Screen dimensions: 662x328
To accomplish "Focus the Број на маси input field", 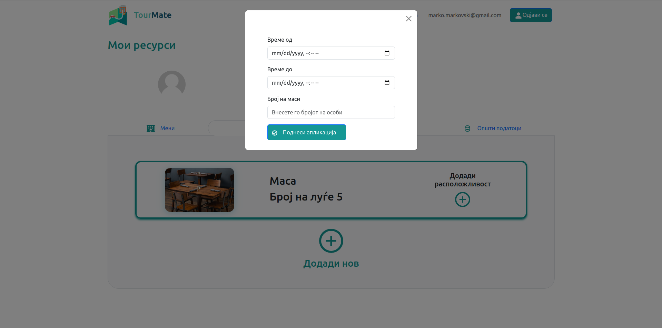I will click(331, 112).
